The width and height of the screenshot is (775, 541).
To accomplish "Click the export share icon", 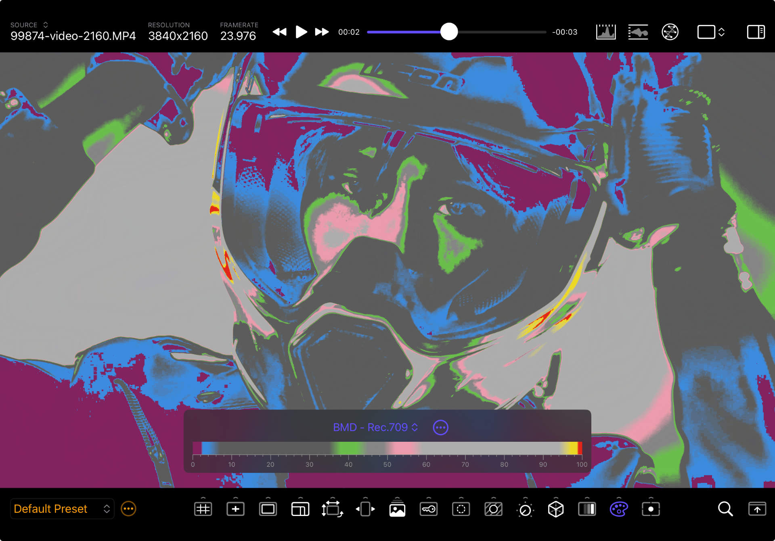I will (757, 509).
